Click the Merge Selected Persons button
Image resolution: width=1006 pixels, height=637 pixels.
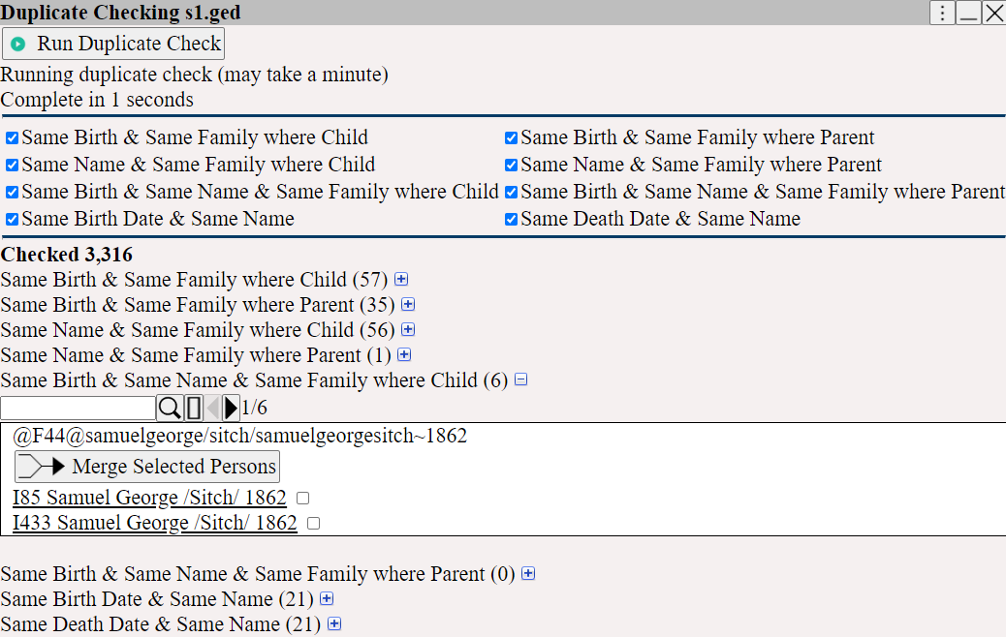click(147, 467)
